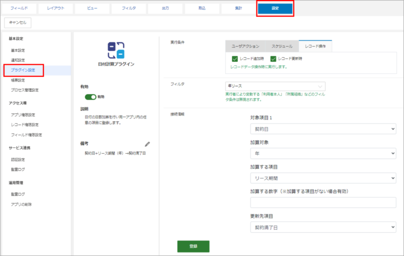Switch to the ビュー tab
404x256 pixels.
tap(92, 8)
